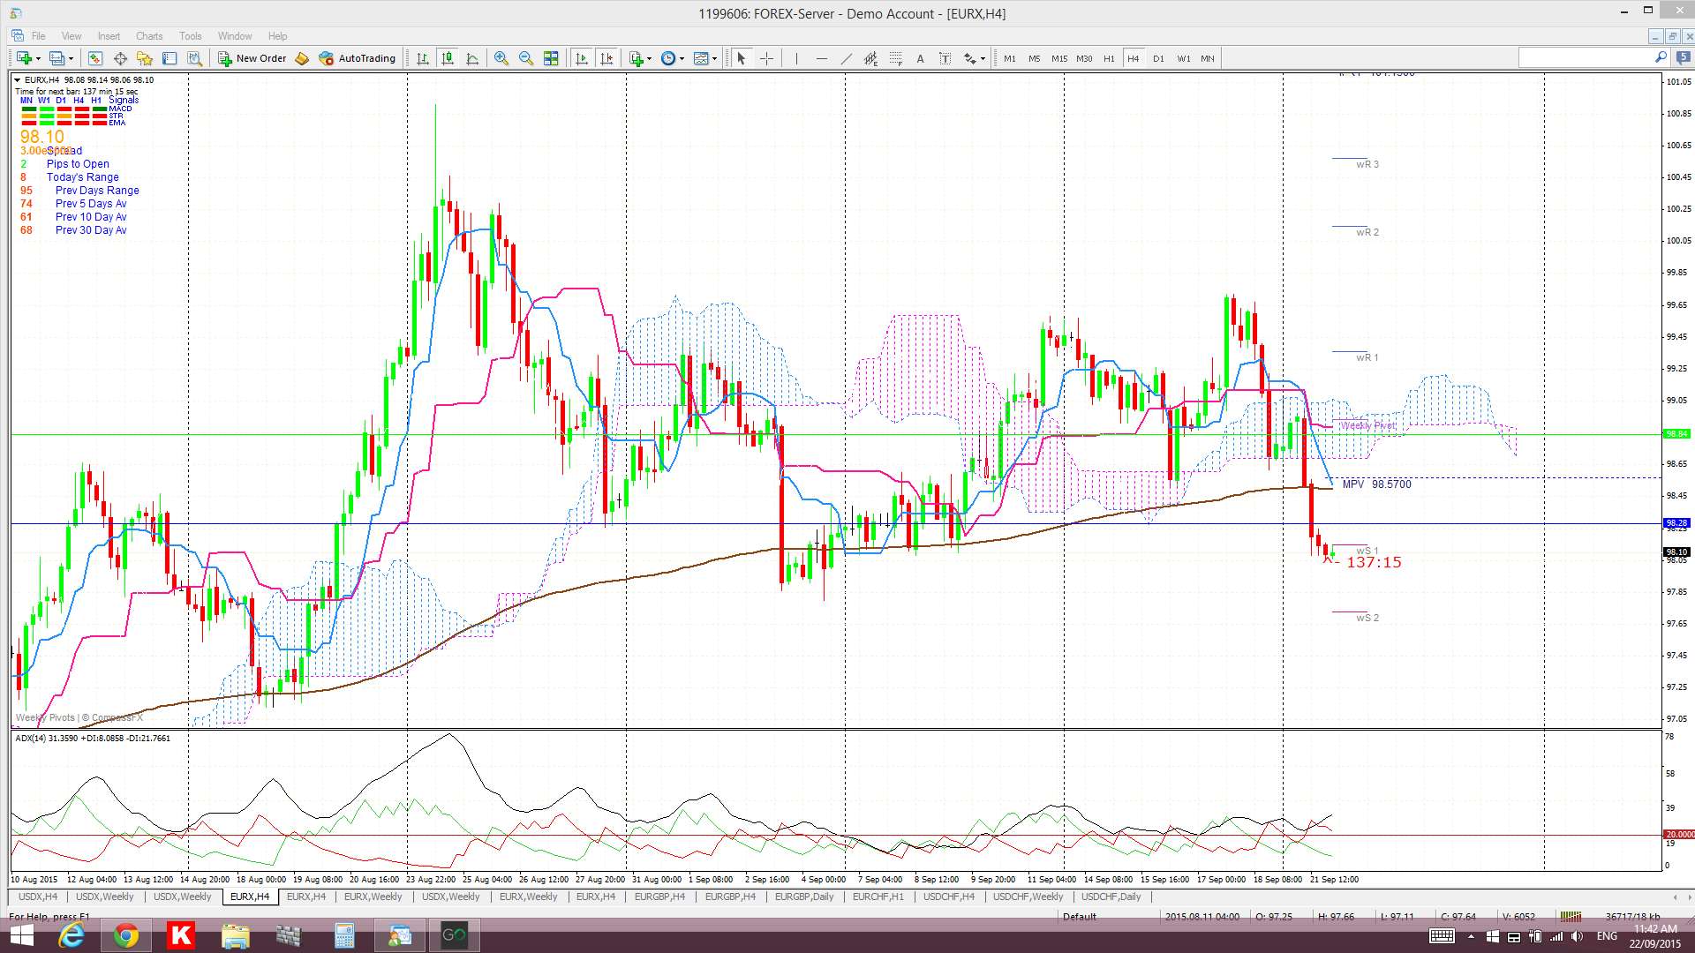Switch to the USDCHF,Weekly chart tab
Screen dimensions: 1695x953
(1028, 897)
